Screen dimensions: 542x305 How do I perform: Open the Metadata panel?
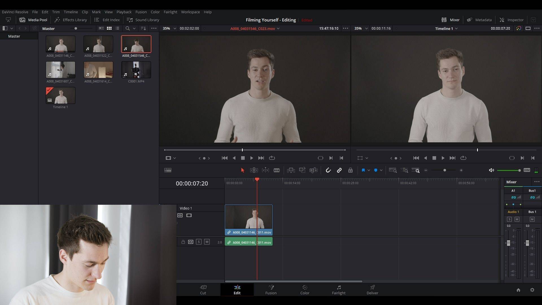point(479,20)
